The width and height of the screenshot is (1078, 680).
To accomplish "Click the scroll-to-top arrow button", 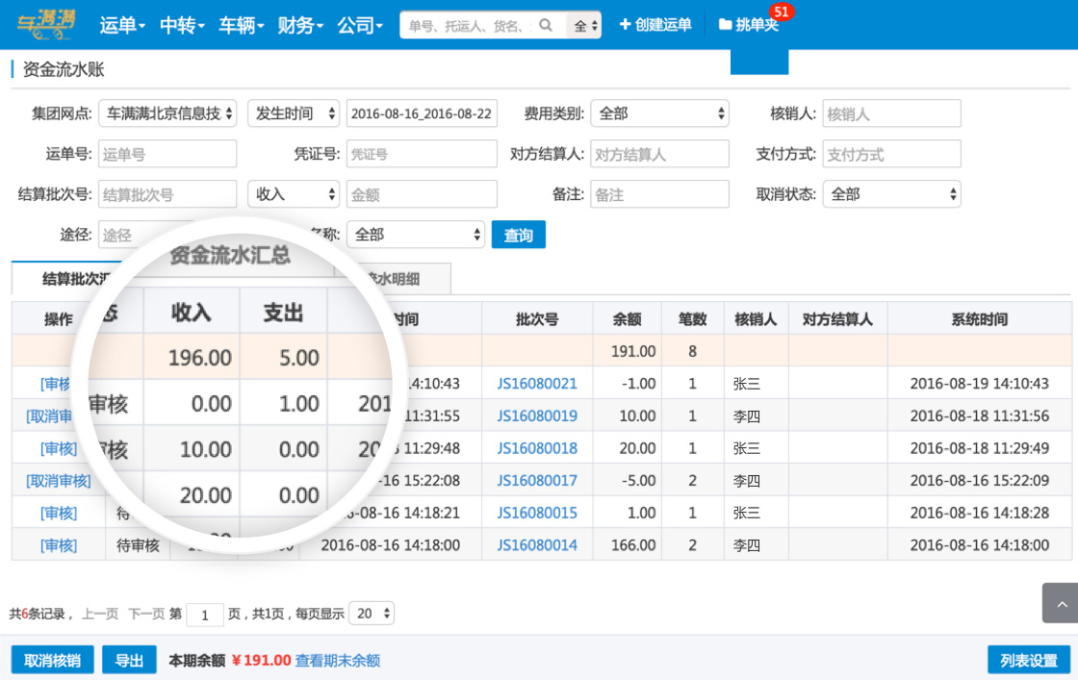I will click(1060, 603).
